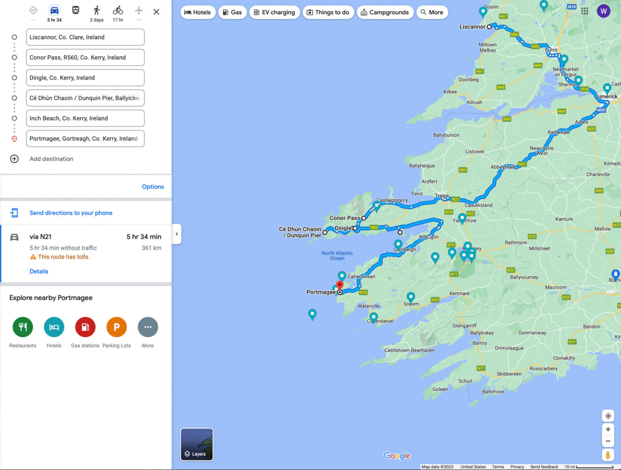
Task: Open the Google apps grid
Action: tap(585, 11)
